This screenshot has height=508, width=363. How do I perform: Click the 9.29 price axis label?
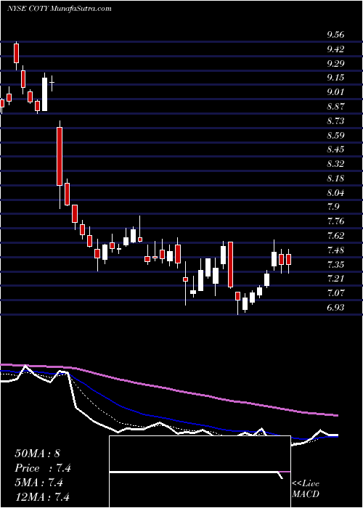335,63
